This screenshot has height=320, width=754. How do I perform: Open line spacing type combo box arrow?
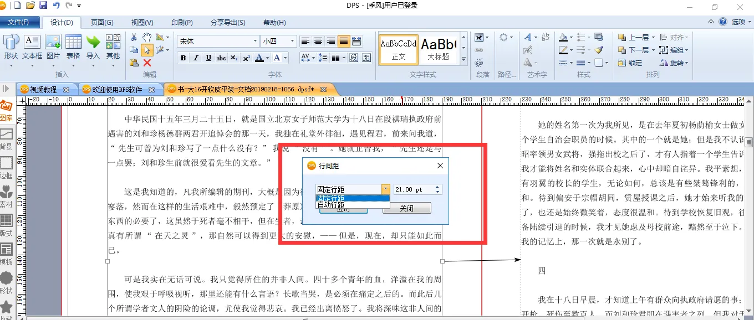[386, 189]
